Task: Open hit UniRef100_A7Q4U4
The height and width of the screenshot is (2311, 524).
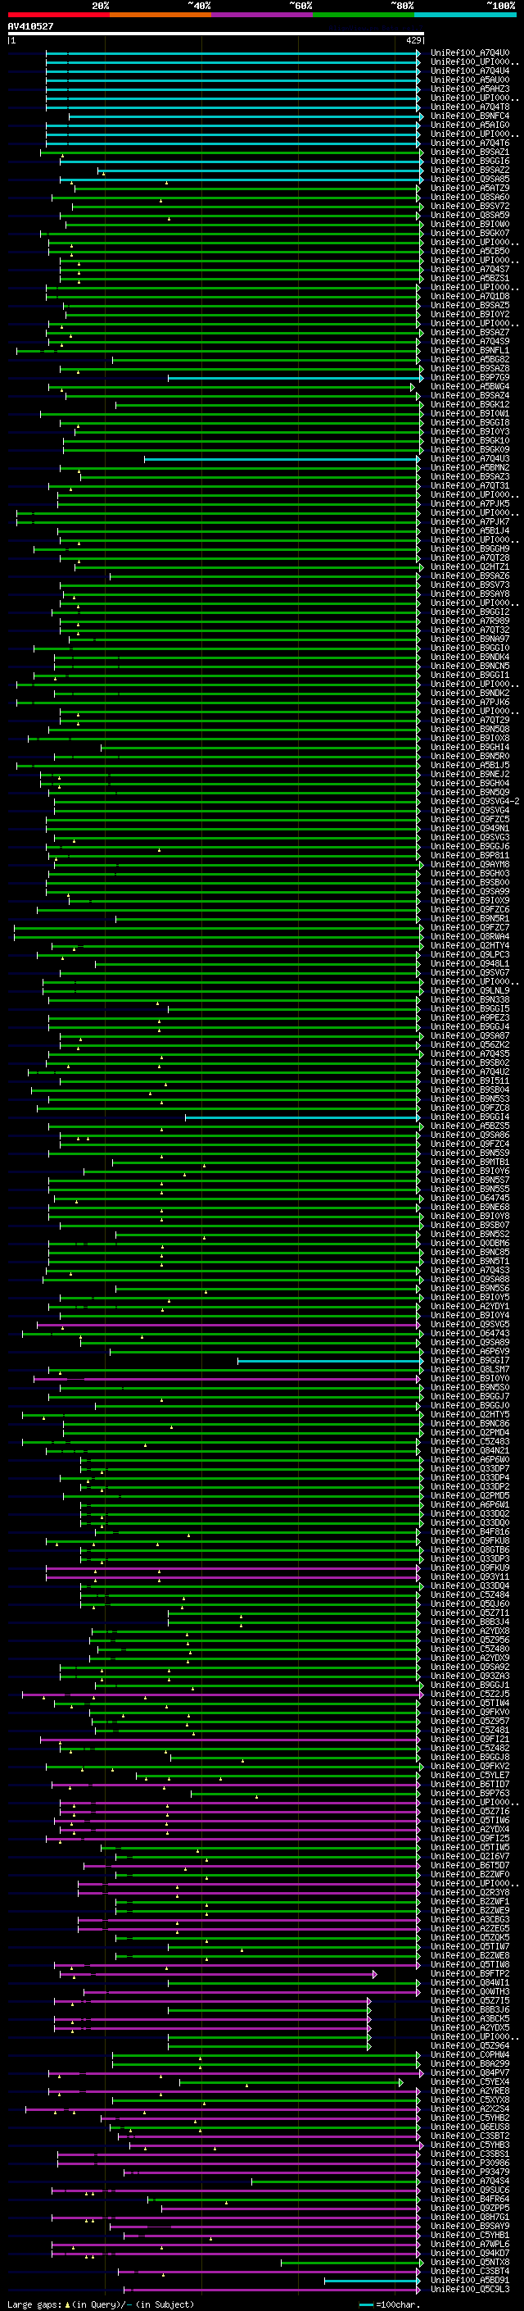Action: point(470,71)
